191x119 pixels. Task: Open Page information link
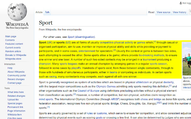[16, 111]
